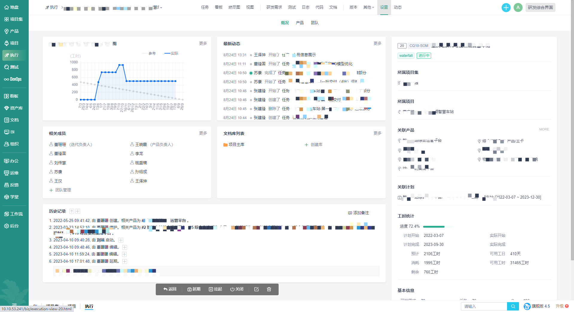The height and width of the screenshot is (312, 574).
Task: Select 测试 in the left sidebar
Action: click(x=12, y=67)
